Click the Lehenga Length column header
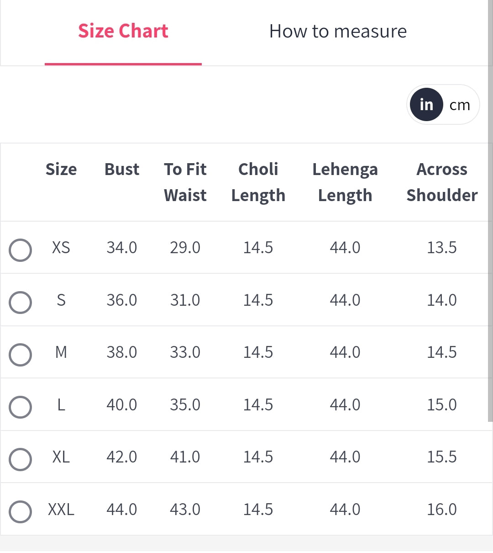 tap(345, 182)
